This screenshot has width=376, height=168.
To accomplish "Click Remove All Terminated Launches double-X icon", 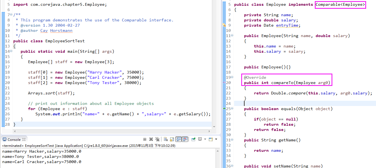I will (x=157, y=139).
